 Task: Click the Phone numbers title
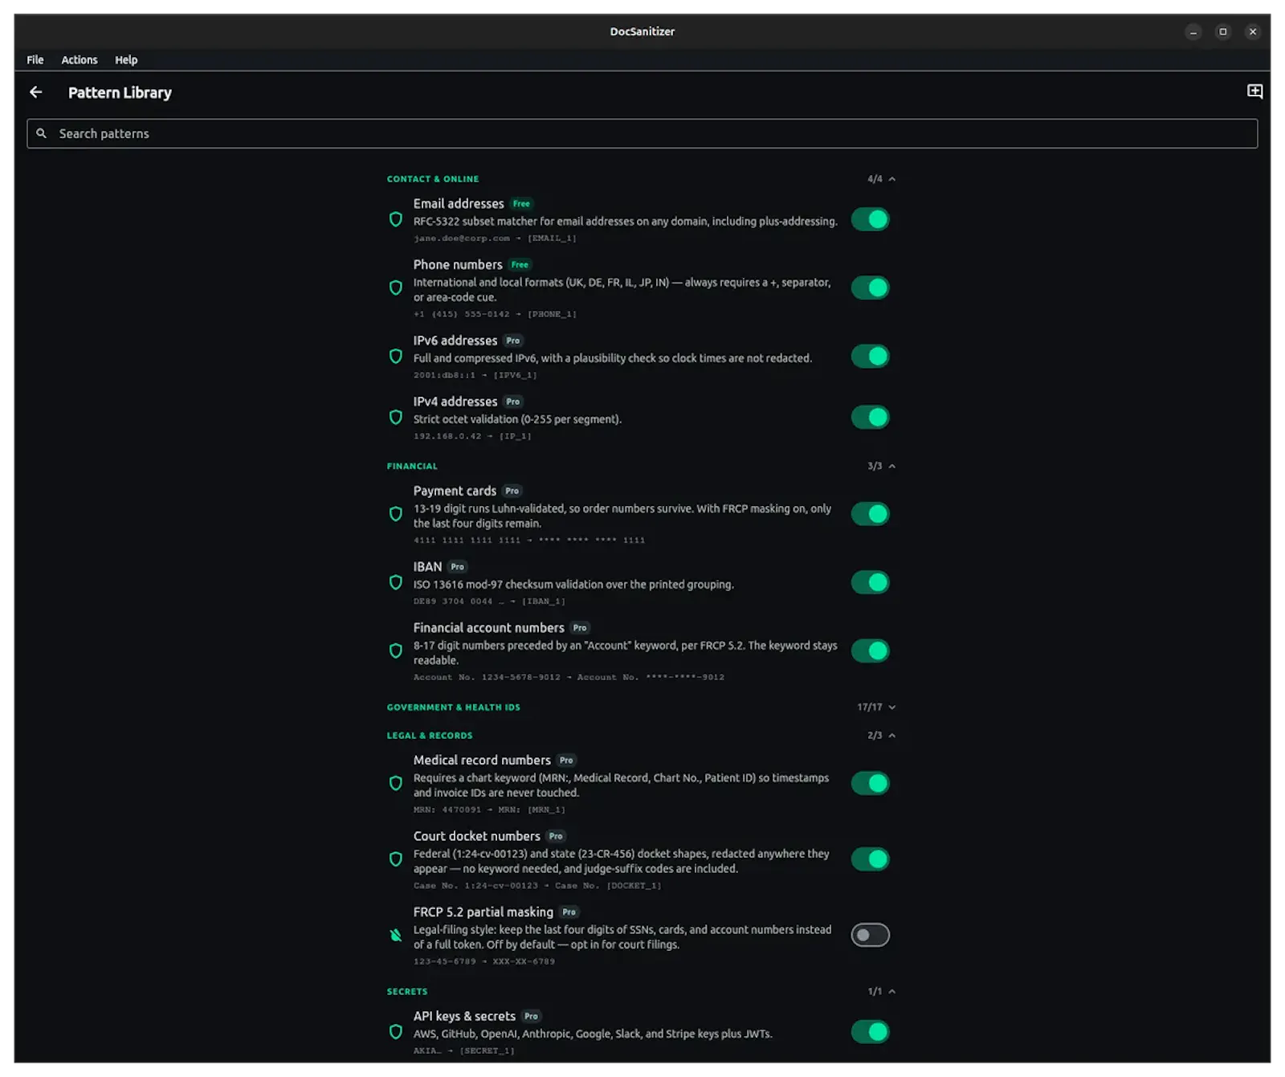pyautogui.click(x=458, y=265)
